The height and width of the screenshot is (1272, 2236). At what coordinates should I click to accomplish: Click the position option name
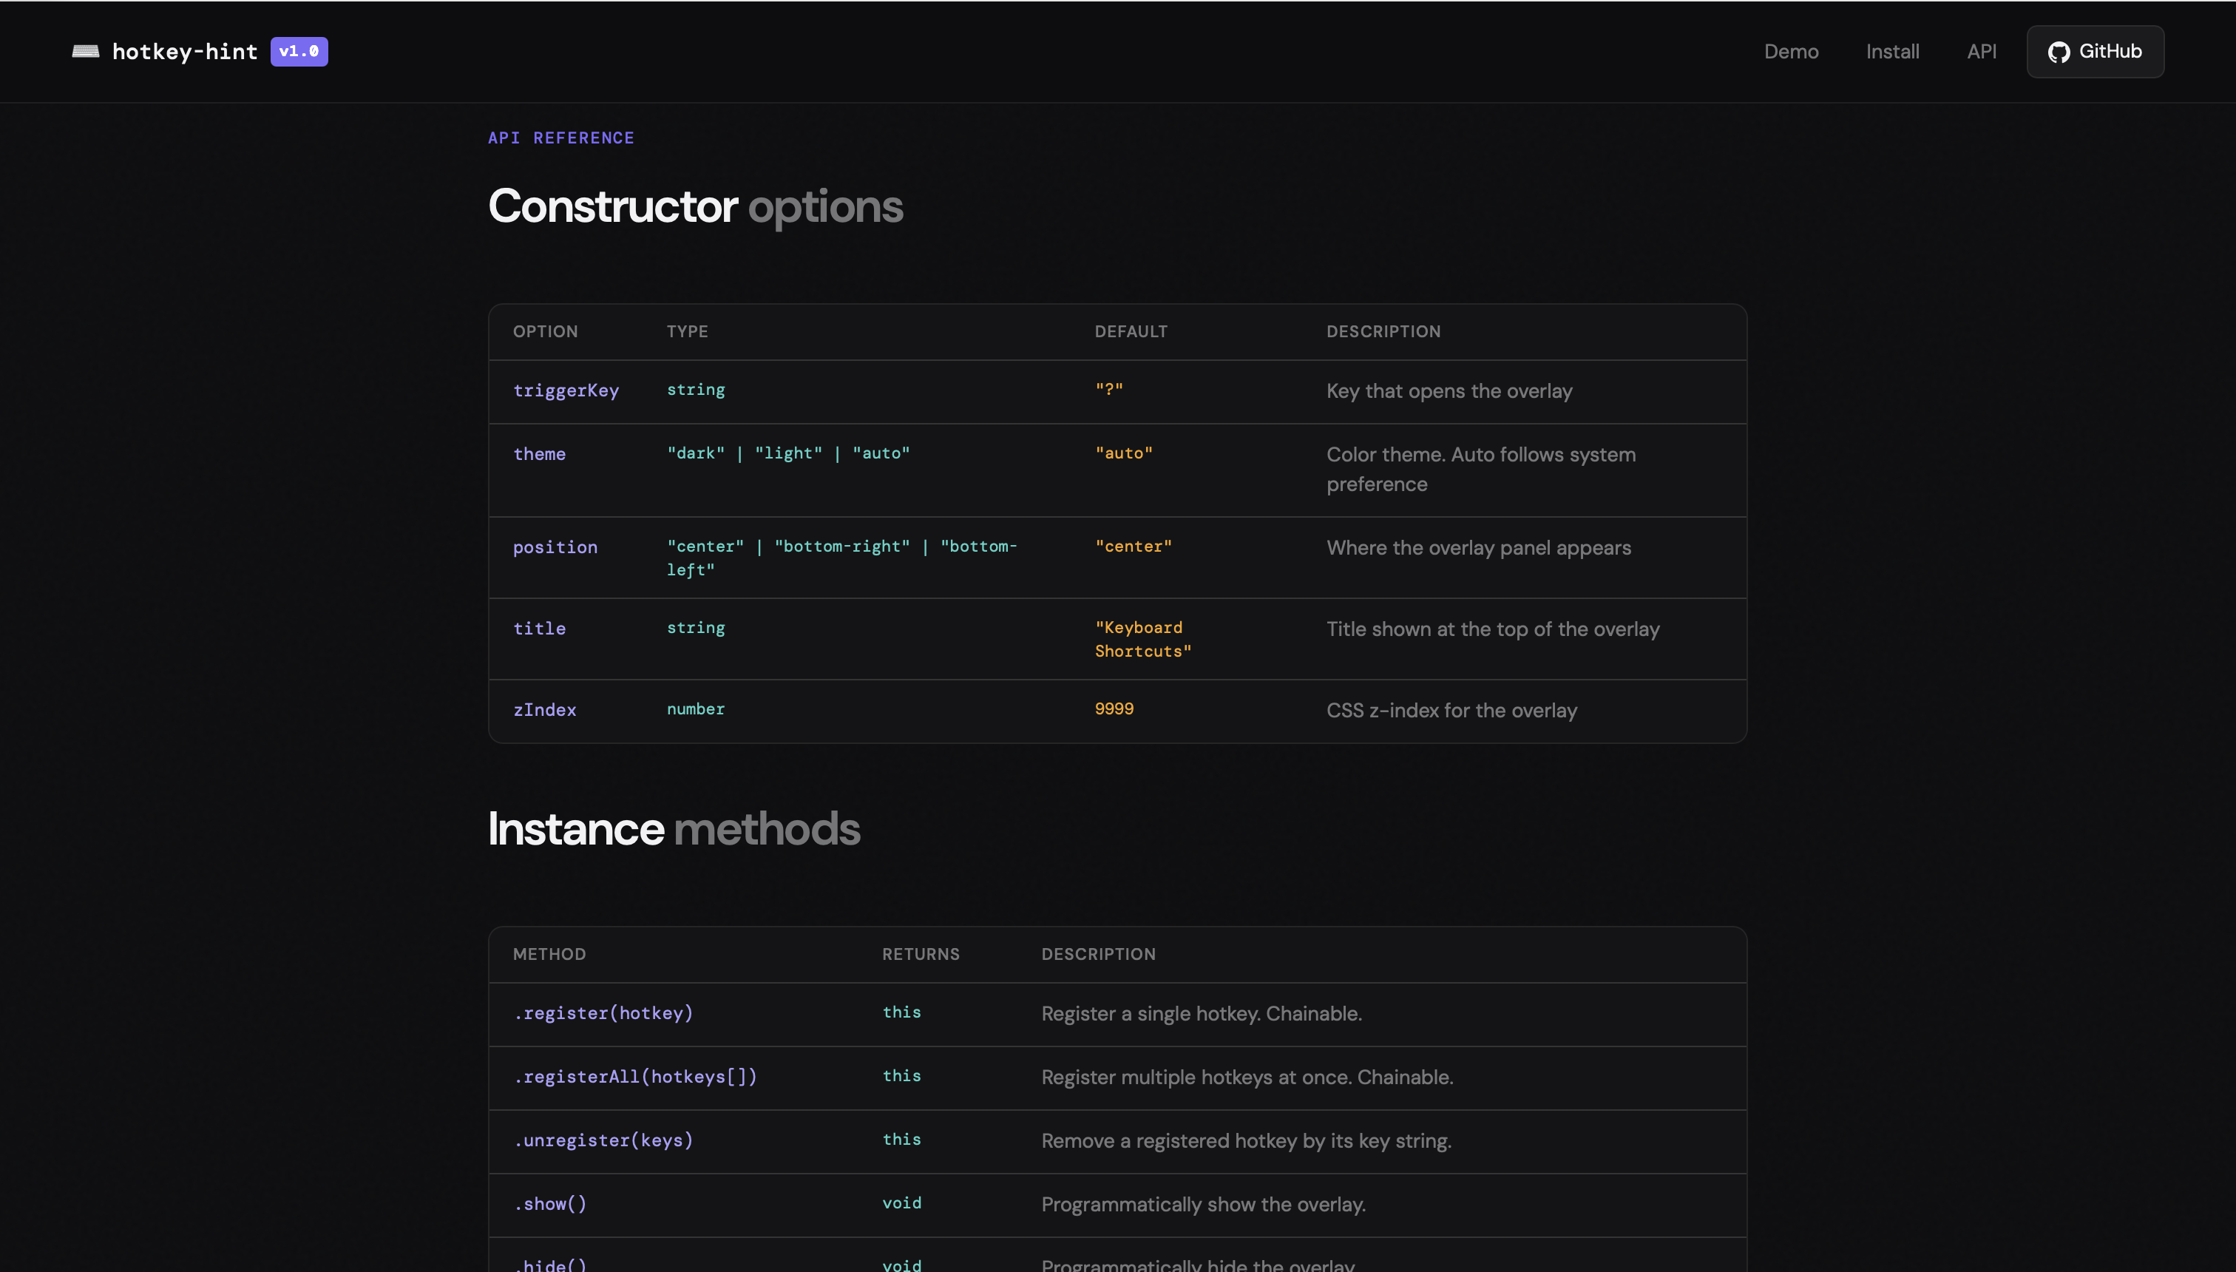(555, 547)
